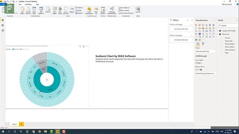Expand the AssignmentTimeph... table
This screenshot has width=239, height=134.
(x=218, y=31)
